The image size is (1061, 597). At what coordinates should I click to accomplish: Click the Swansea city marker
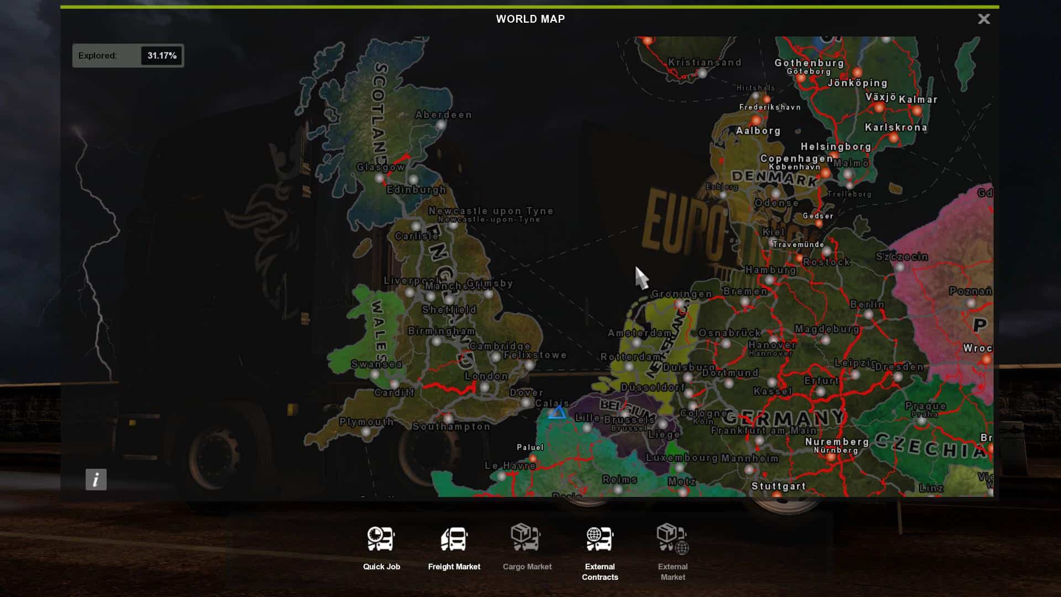click(375, 374)
